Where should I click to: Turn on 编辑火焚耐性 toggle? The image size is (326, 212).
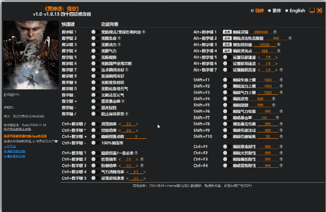(x=227, y=153)
